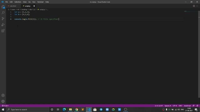The image size is (200, 112).
Task: Open the Search view in activity bar
Action: point(3,12)
